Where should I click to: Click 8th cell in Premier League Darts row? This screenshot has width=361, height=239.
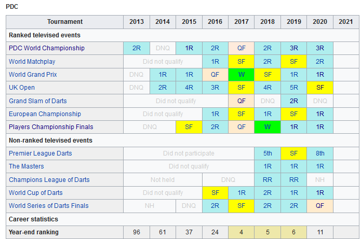tap(320, 153)
